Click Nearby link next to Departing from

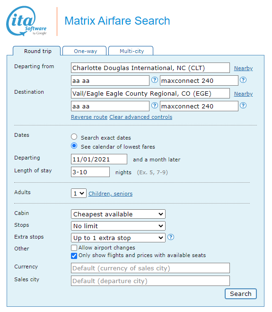click(x=243, y=68)
